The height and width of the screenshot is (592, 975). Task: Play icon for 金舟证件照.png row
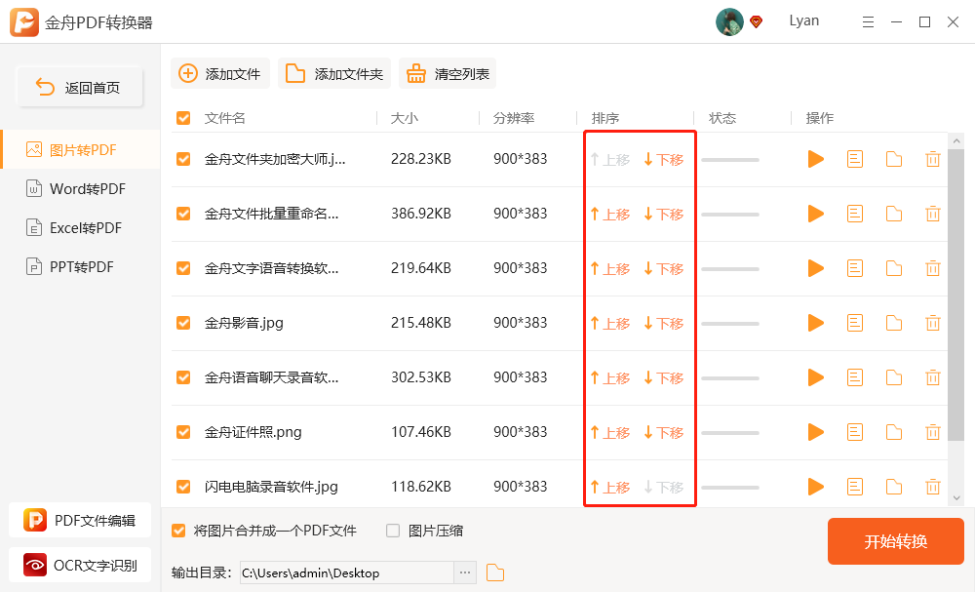coord(816,431)
